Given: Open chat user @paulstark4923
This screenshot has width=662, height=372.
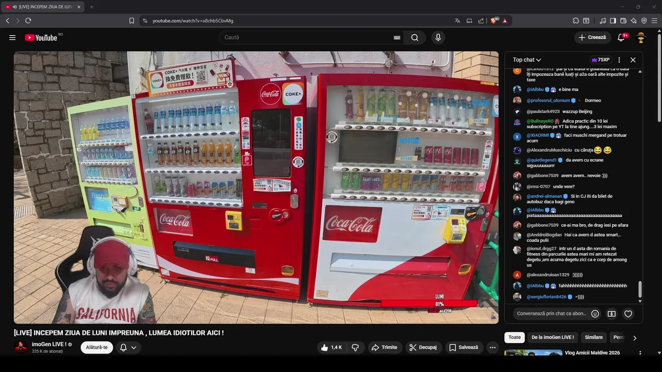Looking at the screenshot, I should tap(543, 112).
